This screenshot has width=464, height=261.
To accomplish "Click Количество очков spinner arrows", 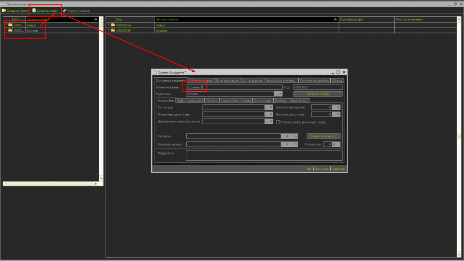I will pos(334,114).
